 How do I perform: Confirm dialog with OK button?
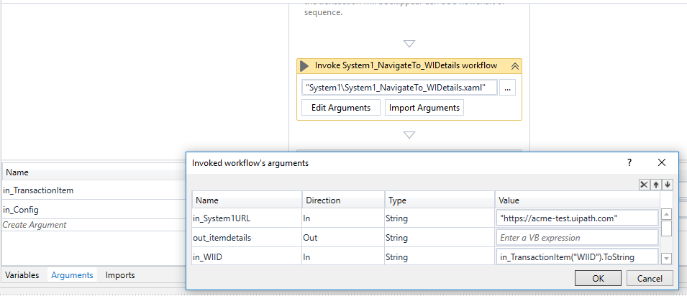(x=598, y=278)
